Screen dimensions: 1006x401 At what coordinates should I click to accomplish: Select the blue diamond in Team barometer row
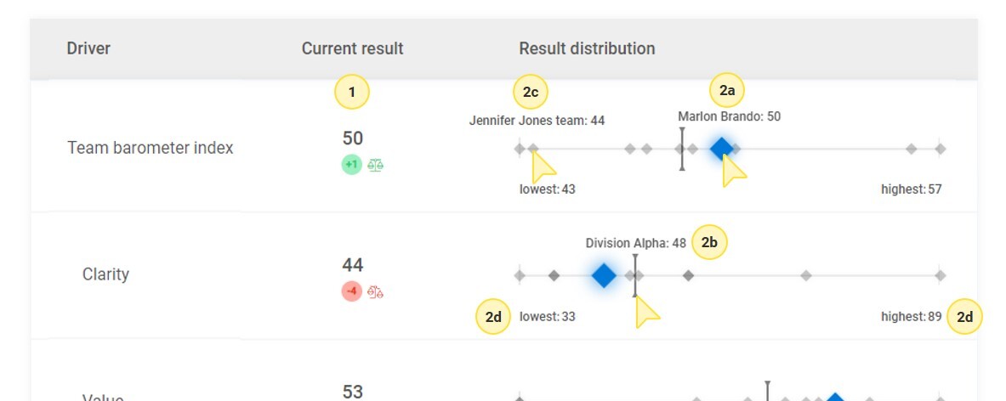(x=721, y=149)
